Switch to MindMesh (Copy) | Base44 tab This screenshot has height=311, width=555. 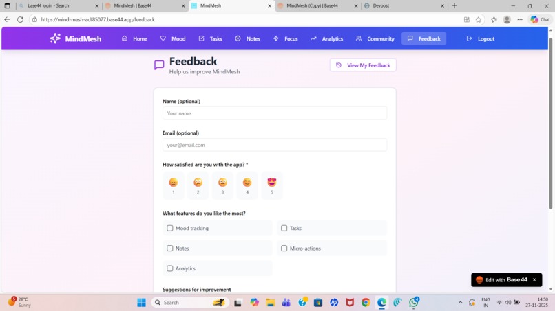(318, 5)
